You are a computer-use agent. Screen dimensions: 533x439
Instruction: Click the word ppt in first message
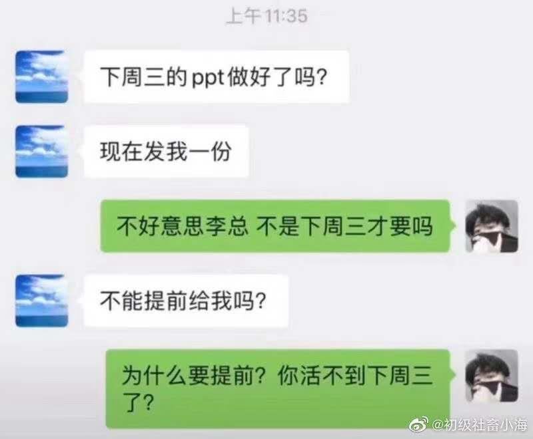coord(208,78)
